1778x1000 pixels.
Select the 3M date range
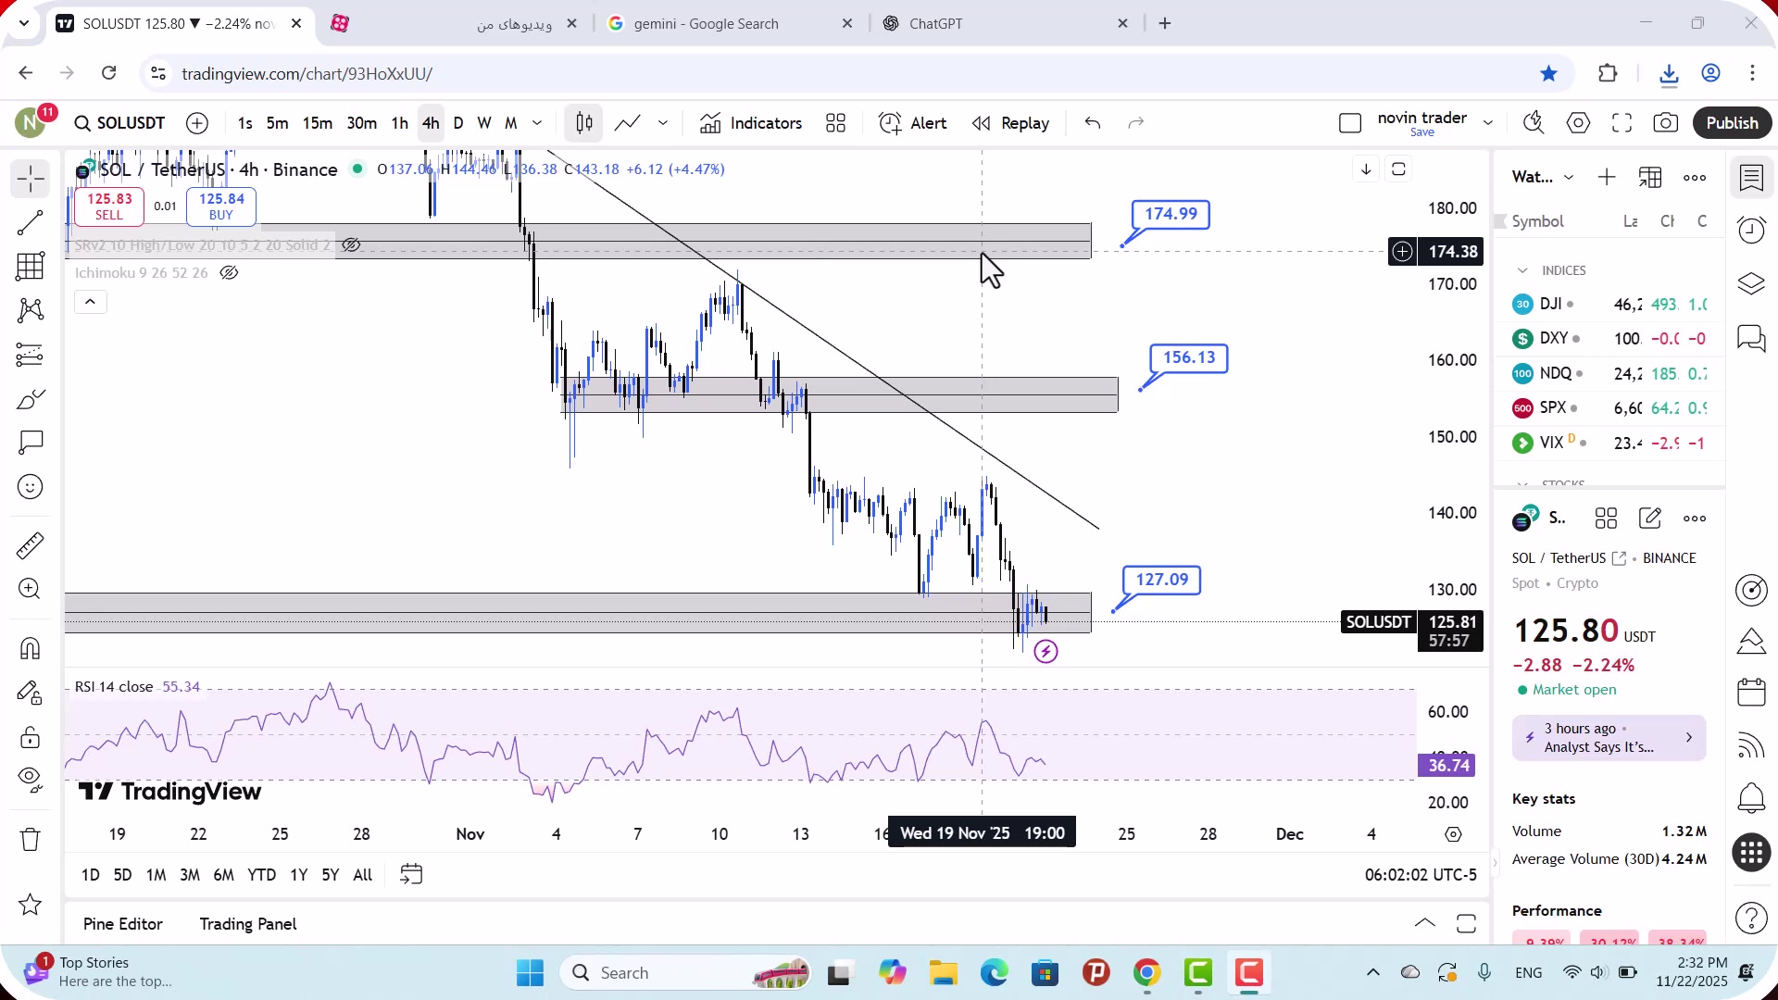point(189,875)
